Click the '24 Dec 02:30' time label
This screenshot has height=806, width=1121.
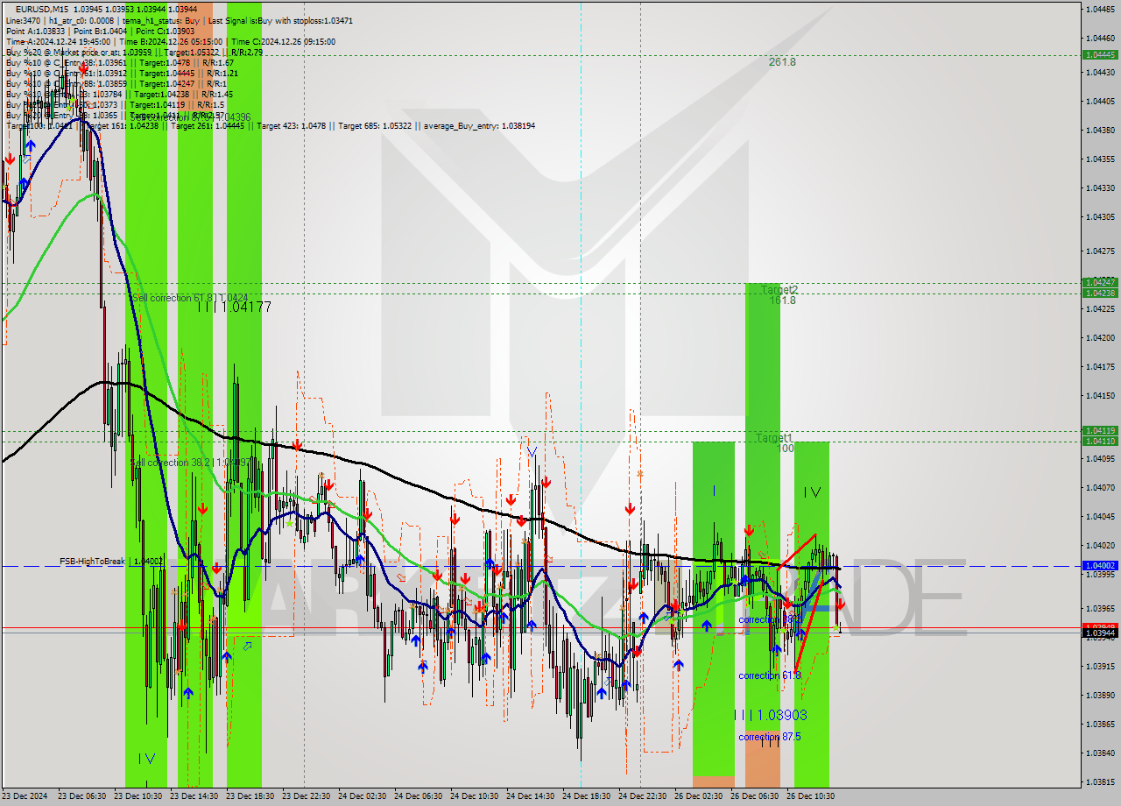362,796
